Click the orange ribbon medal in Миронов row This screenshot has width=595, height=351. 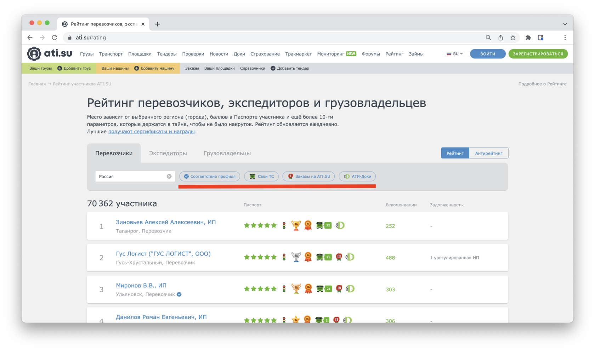(308, 289)
